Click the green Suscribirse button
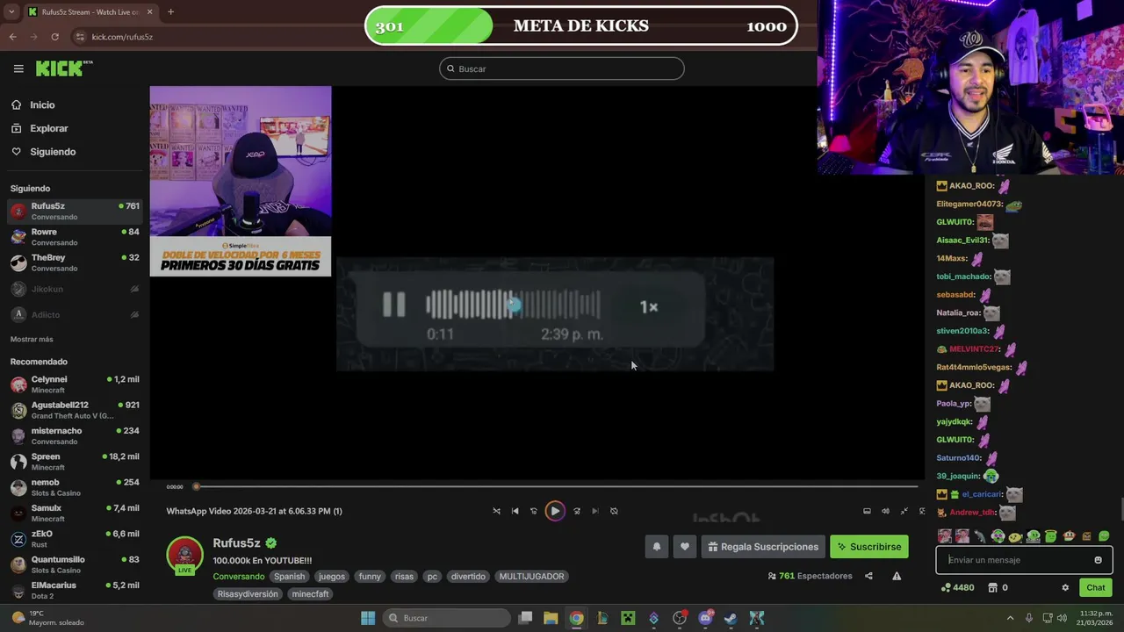The width and height of the screenshot is (1124, 632). 869,547
